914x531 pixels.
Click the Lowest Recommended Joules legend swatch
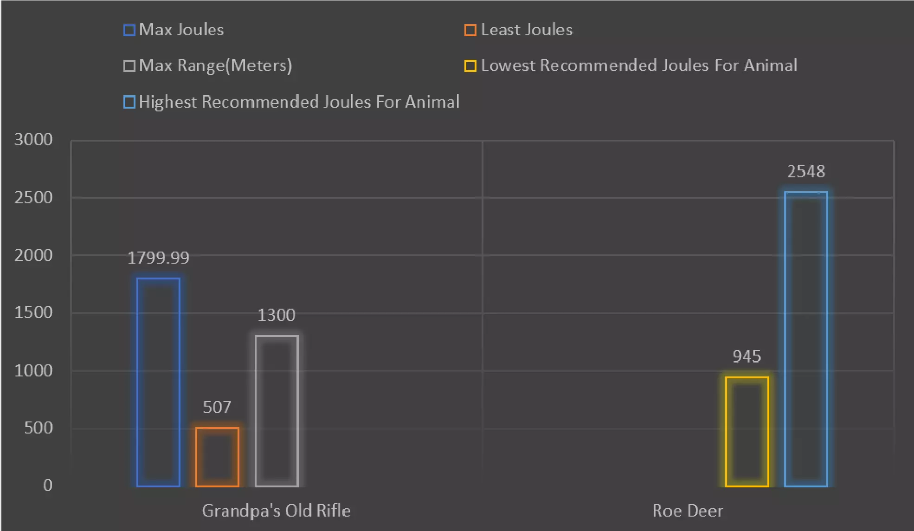pos(470,66)
